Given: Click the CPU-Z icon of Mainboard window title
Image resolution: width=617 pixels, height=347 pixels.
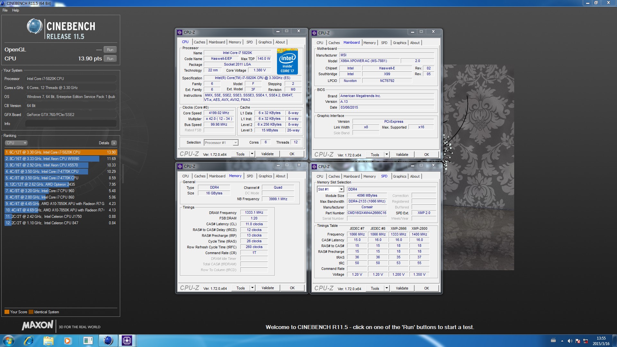Looking at the screenshot, I should click(x=314, y=33).
